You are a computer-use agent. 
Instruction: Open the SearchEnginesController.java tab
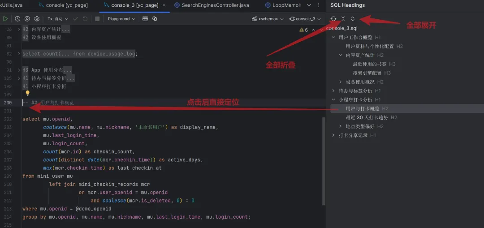pyautogui.click(x=212, y=5)
